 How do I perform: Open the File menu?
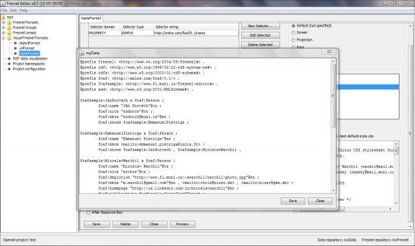coord(5,10)
